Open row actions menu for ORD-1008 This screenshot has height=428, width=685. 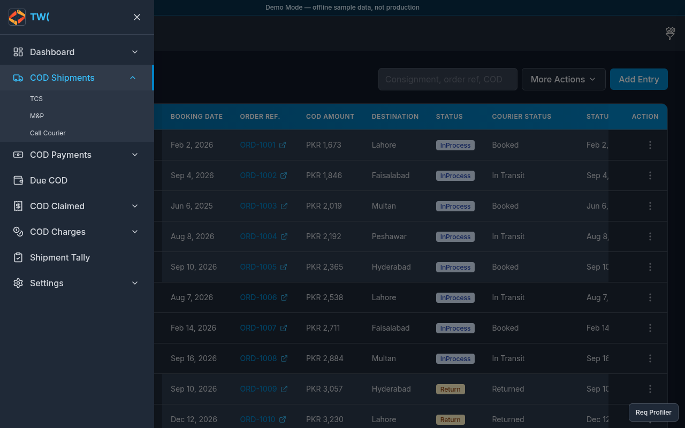click(x=650, y=358)
